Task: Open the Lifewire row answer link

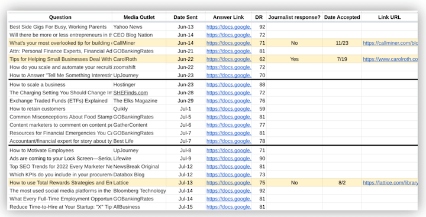Action: pyautogui.click(x=229, y=159)
